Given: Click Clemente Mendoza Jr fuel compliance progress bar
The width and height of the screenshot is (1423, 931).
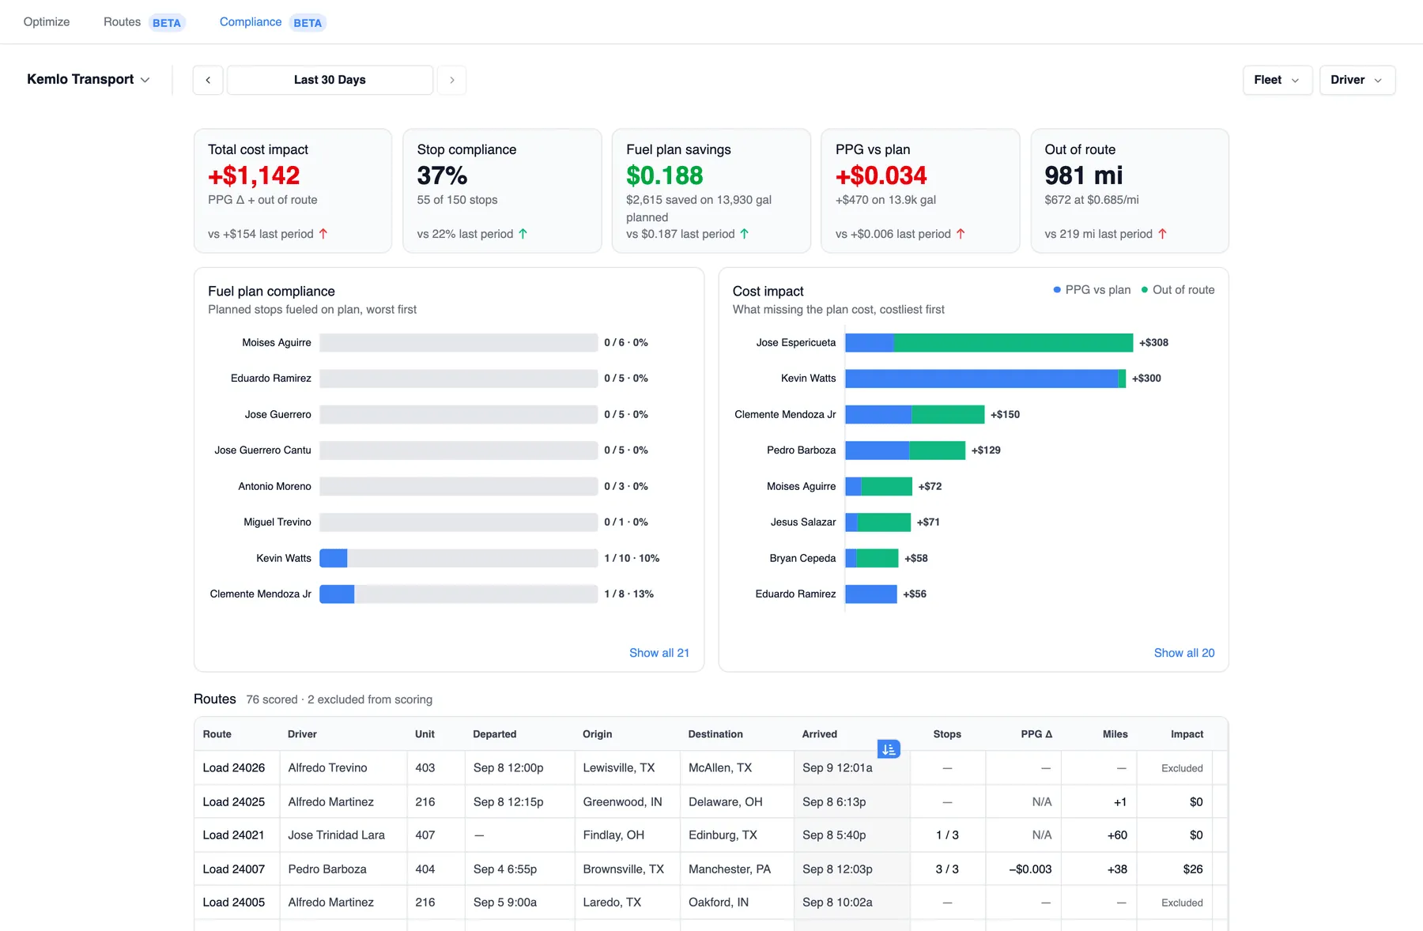Looking at the screenshot, I should coord(459,594).
